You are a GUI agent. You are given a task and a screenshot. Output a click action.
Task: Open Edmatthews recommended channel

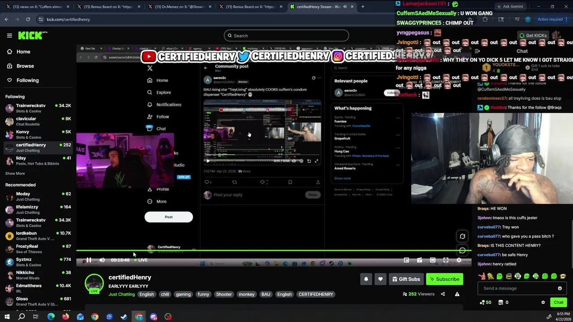point(38,288)
